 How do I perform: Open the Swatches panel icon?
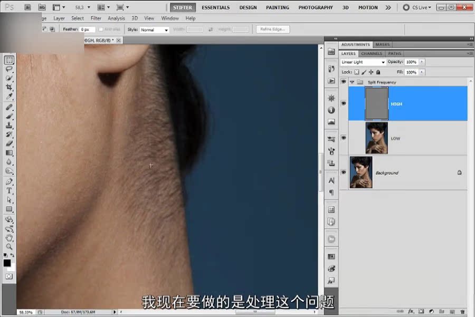pyautogui.click(x=331, y=256)
